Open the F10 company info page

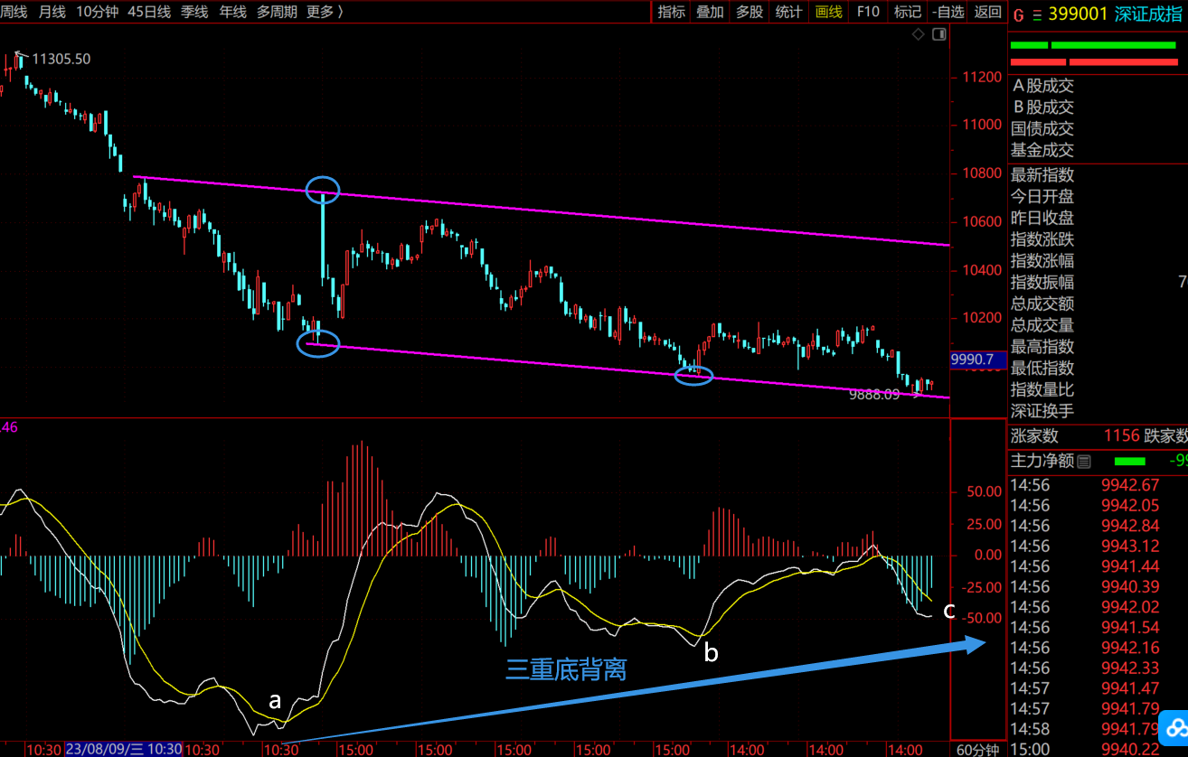point(868,12)
